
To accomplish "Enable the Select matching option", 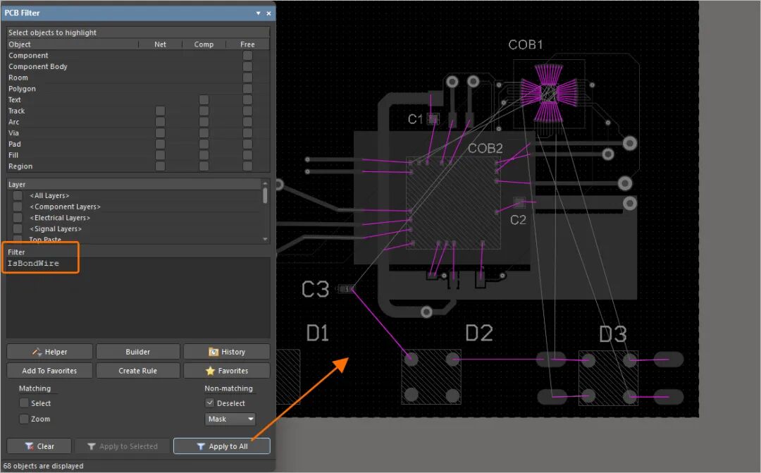I will point(24,403).
